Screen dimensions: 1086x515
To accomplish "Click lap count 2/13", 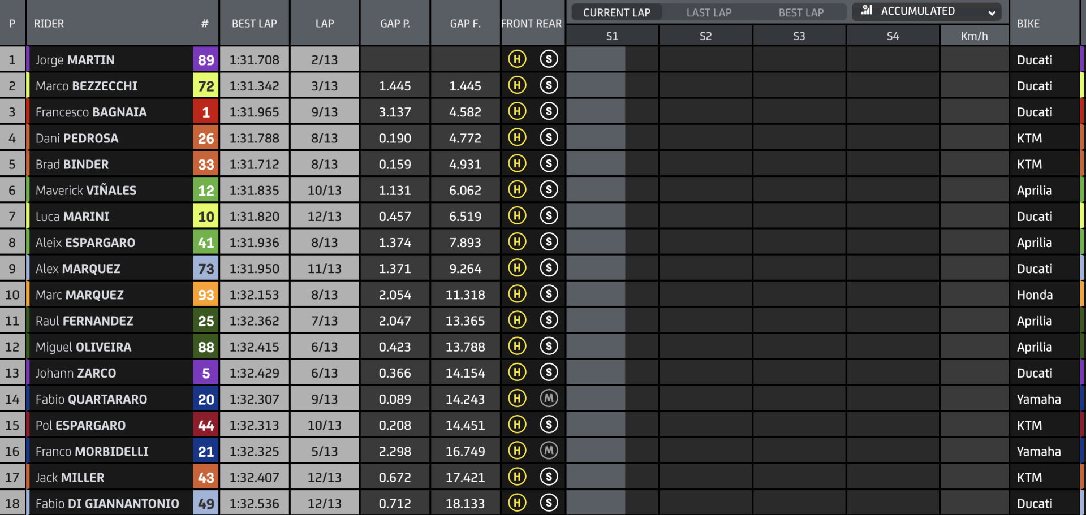I will click(325, 60).
